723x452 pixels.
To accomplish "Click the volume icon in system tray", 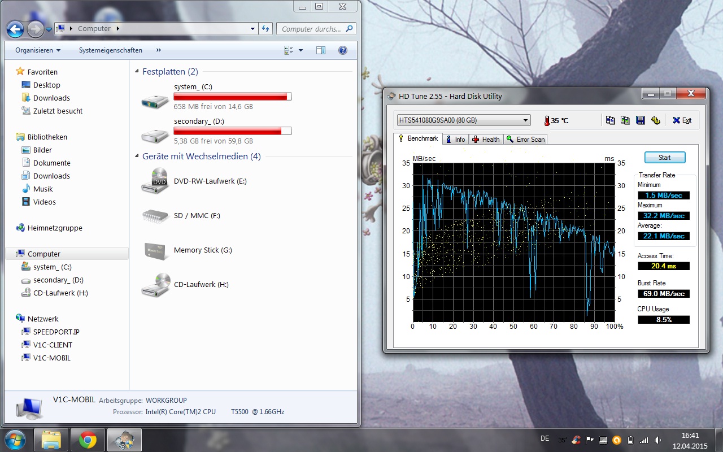I will point(658,440).
